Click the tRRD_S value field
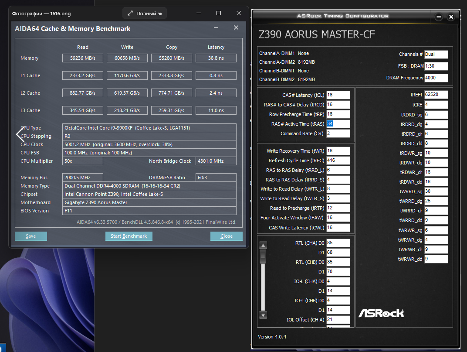Viewport: 467px width, 352px height. 338,180
